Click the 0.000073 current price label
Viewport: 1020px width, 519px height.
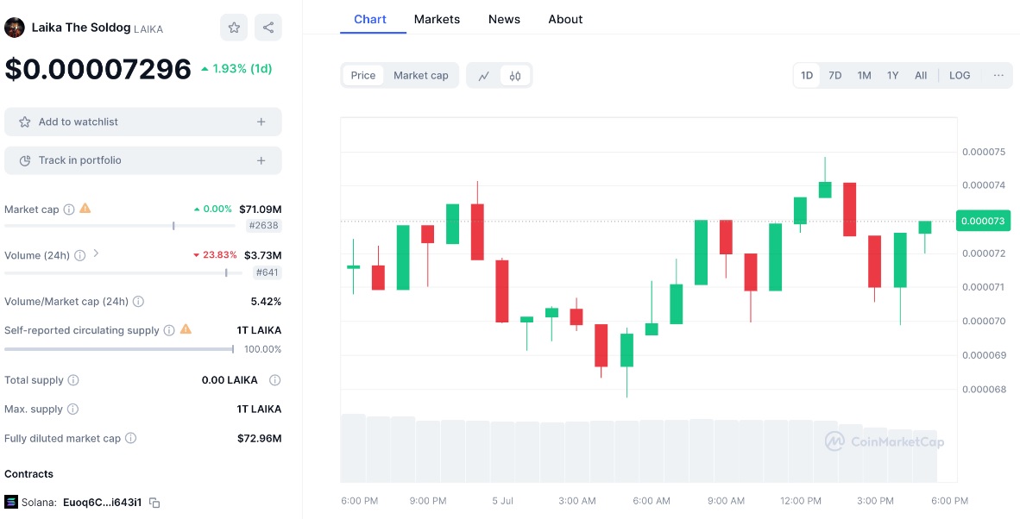pyautogui.click(x=984, y=221)
